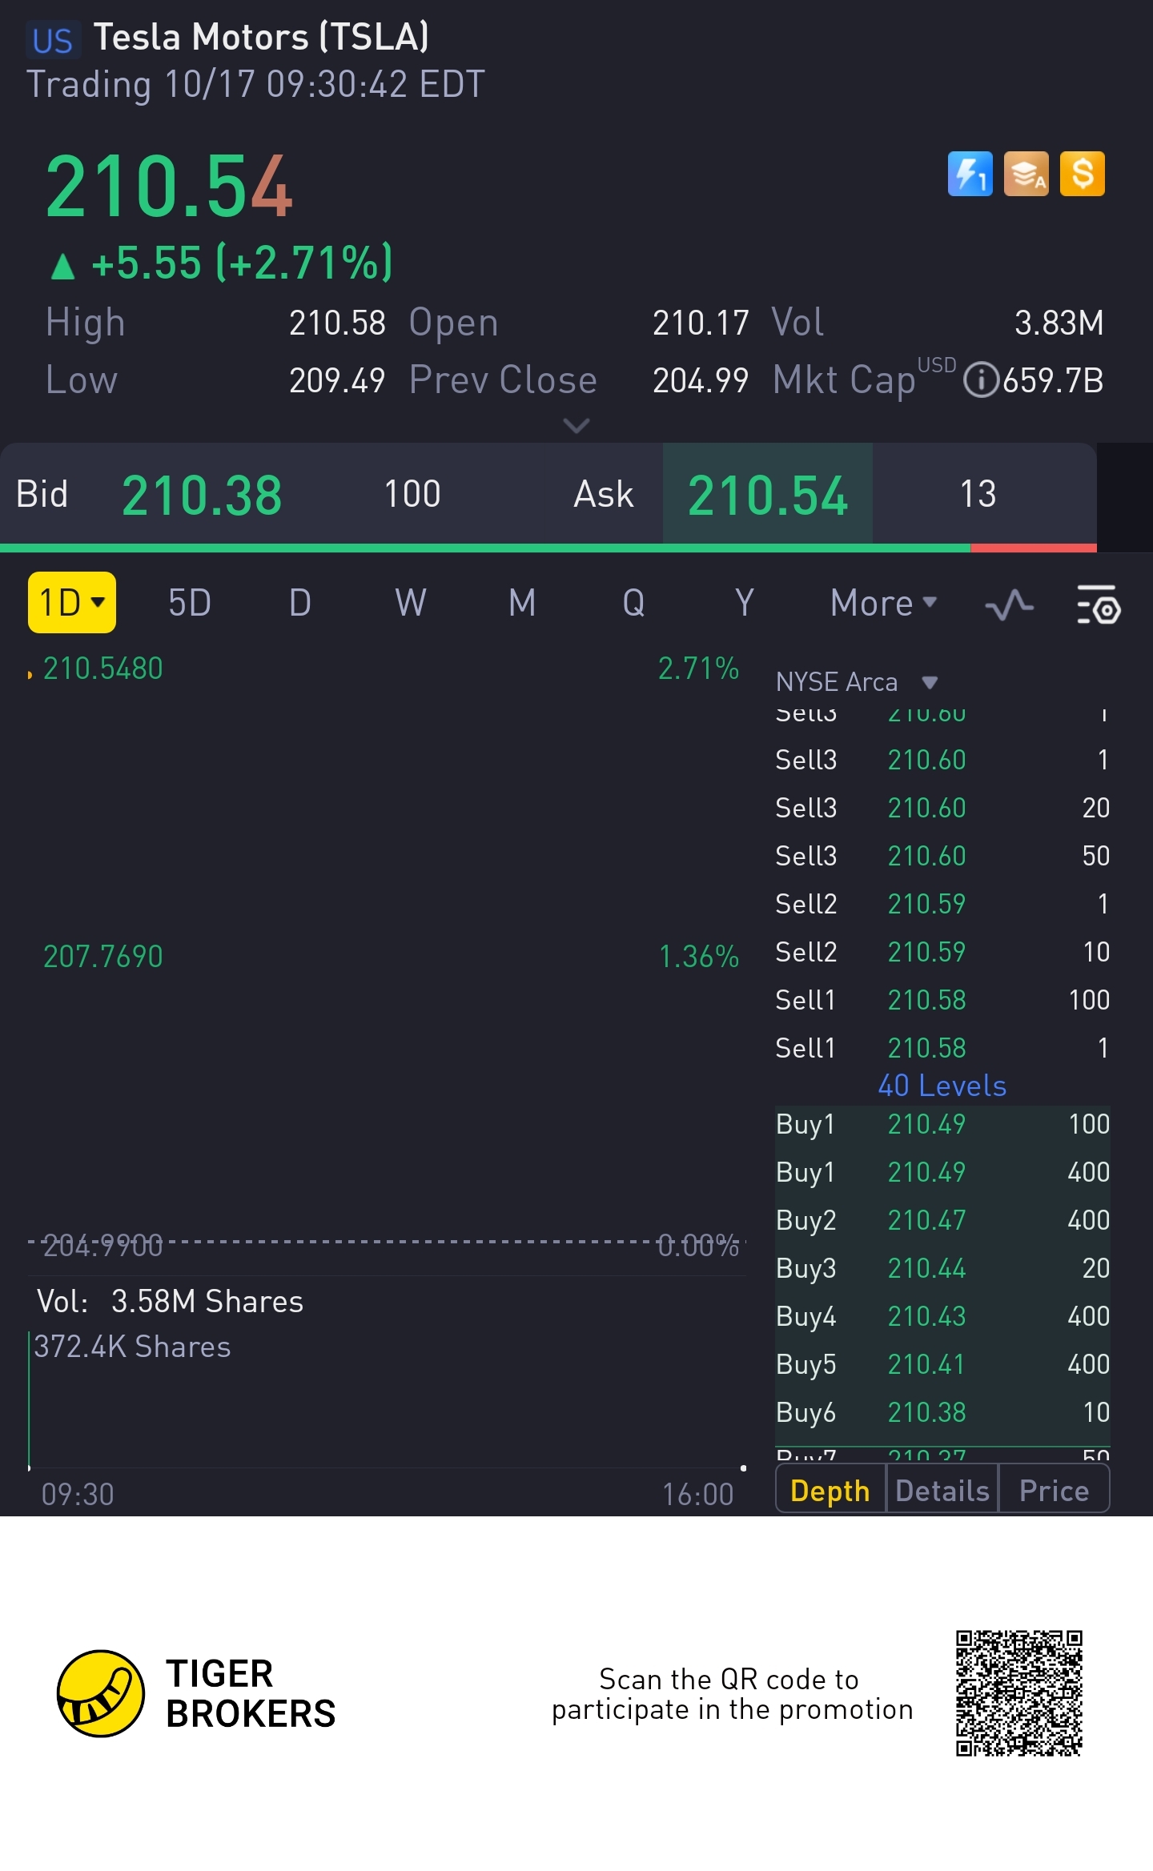The width and height of the screenshot is (1153, 1871).
Task: Tap the yellow dollar sign icon
Action: [1082, 174]
